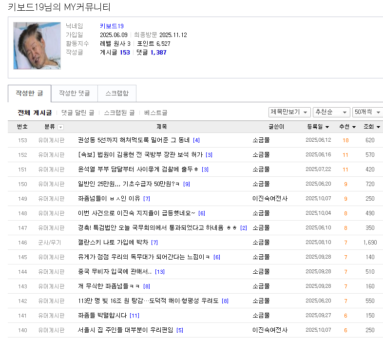Open the profile photo thumbnail
The image size is (383, 339).
pyautogui.click(x=37, y=46)
